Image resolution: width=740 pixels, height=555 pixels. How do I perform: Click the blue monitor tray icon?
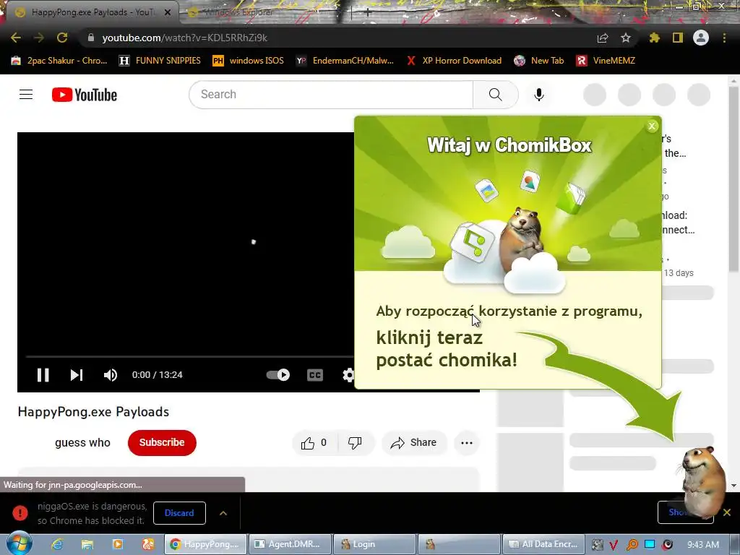click(650, 544)
